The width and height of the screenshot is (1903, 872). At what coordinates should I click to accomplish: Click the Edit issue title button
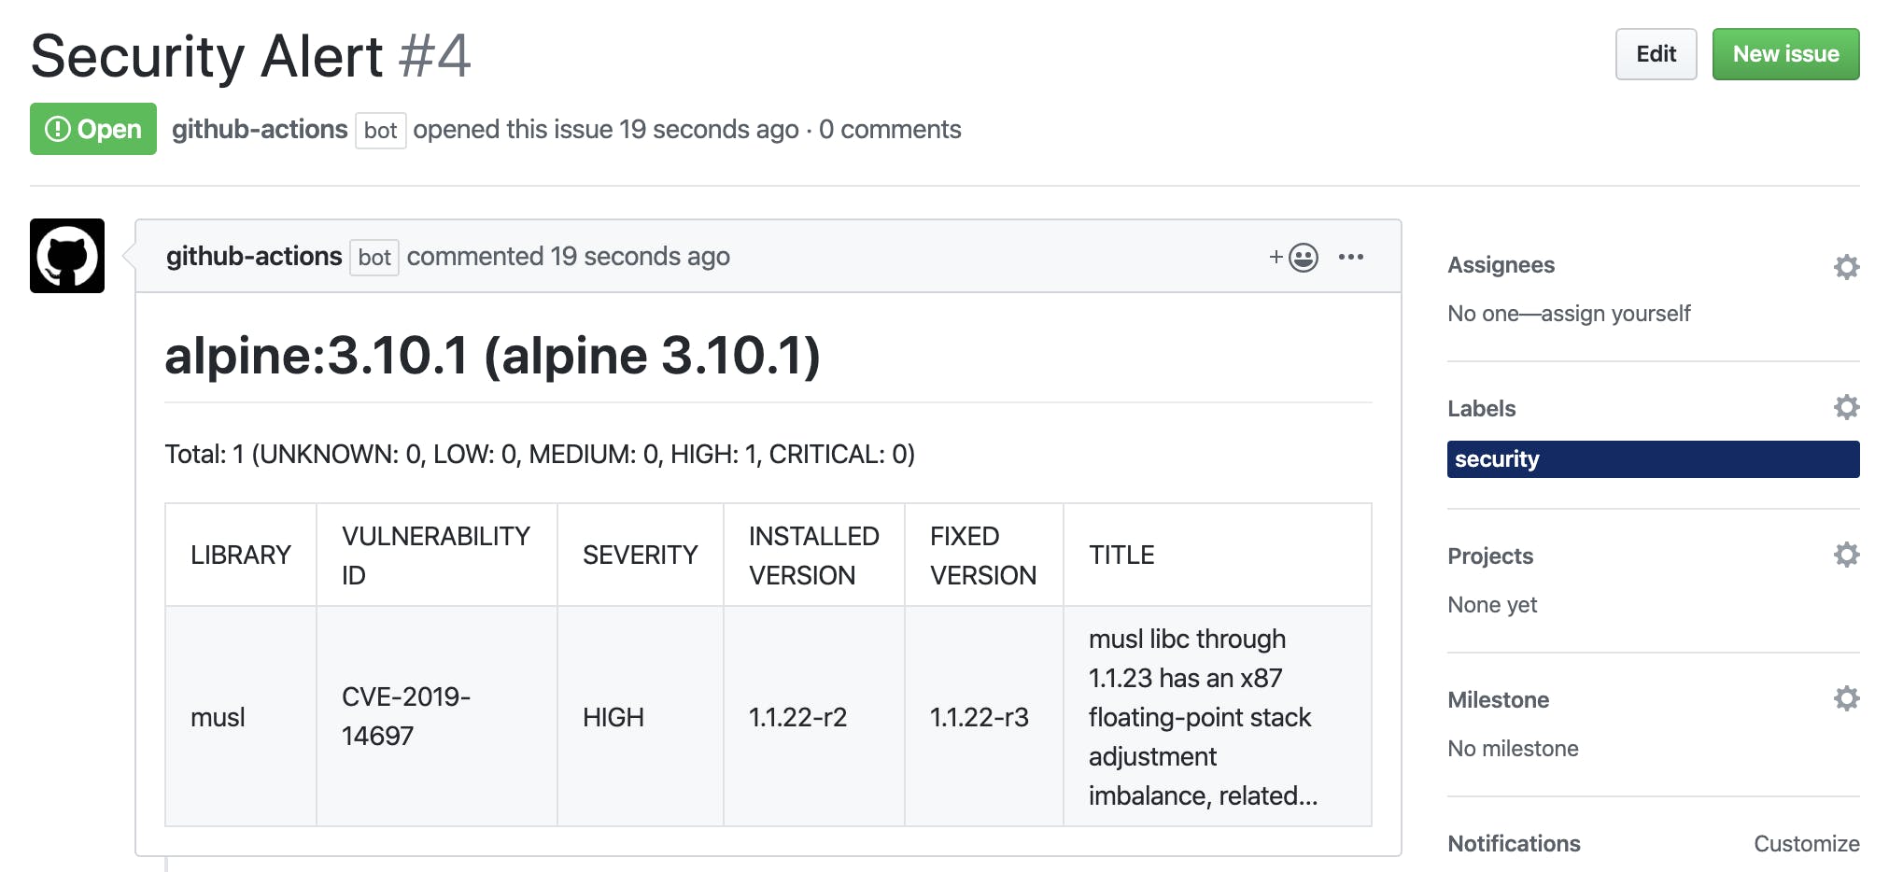[x=1656, y=54]
